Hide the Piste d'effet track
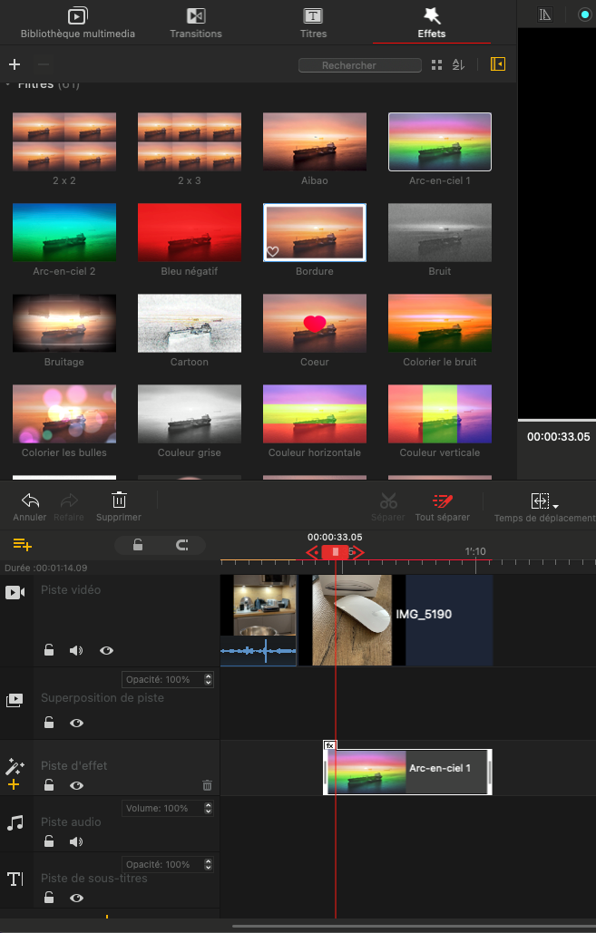 pos(76,785)
